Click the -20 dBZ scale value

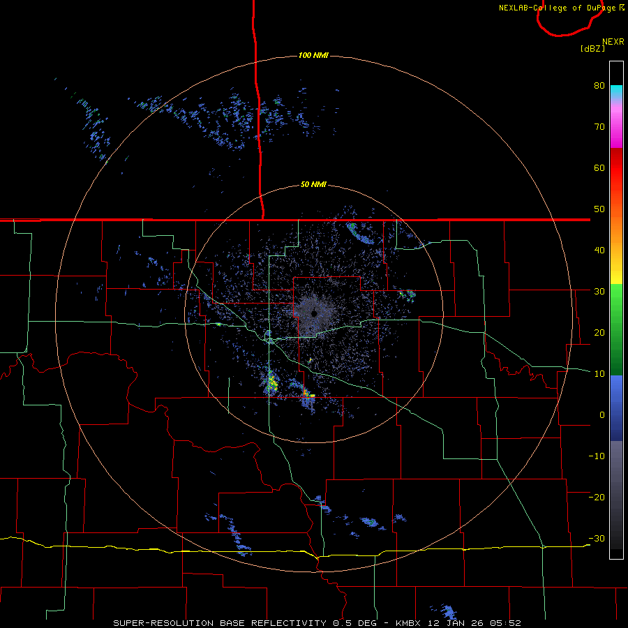(597, 497)
